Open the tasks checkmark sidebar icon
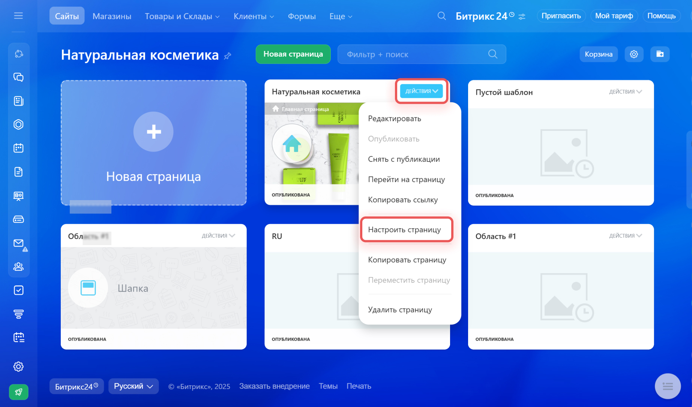692x407 pixels. [18, 290]
